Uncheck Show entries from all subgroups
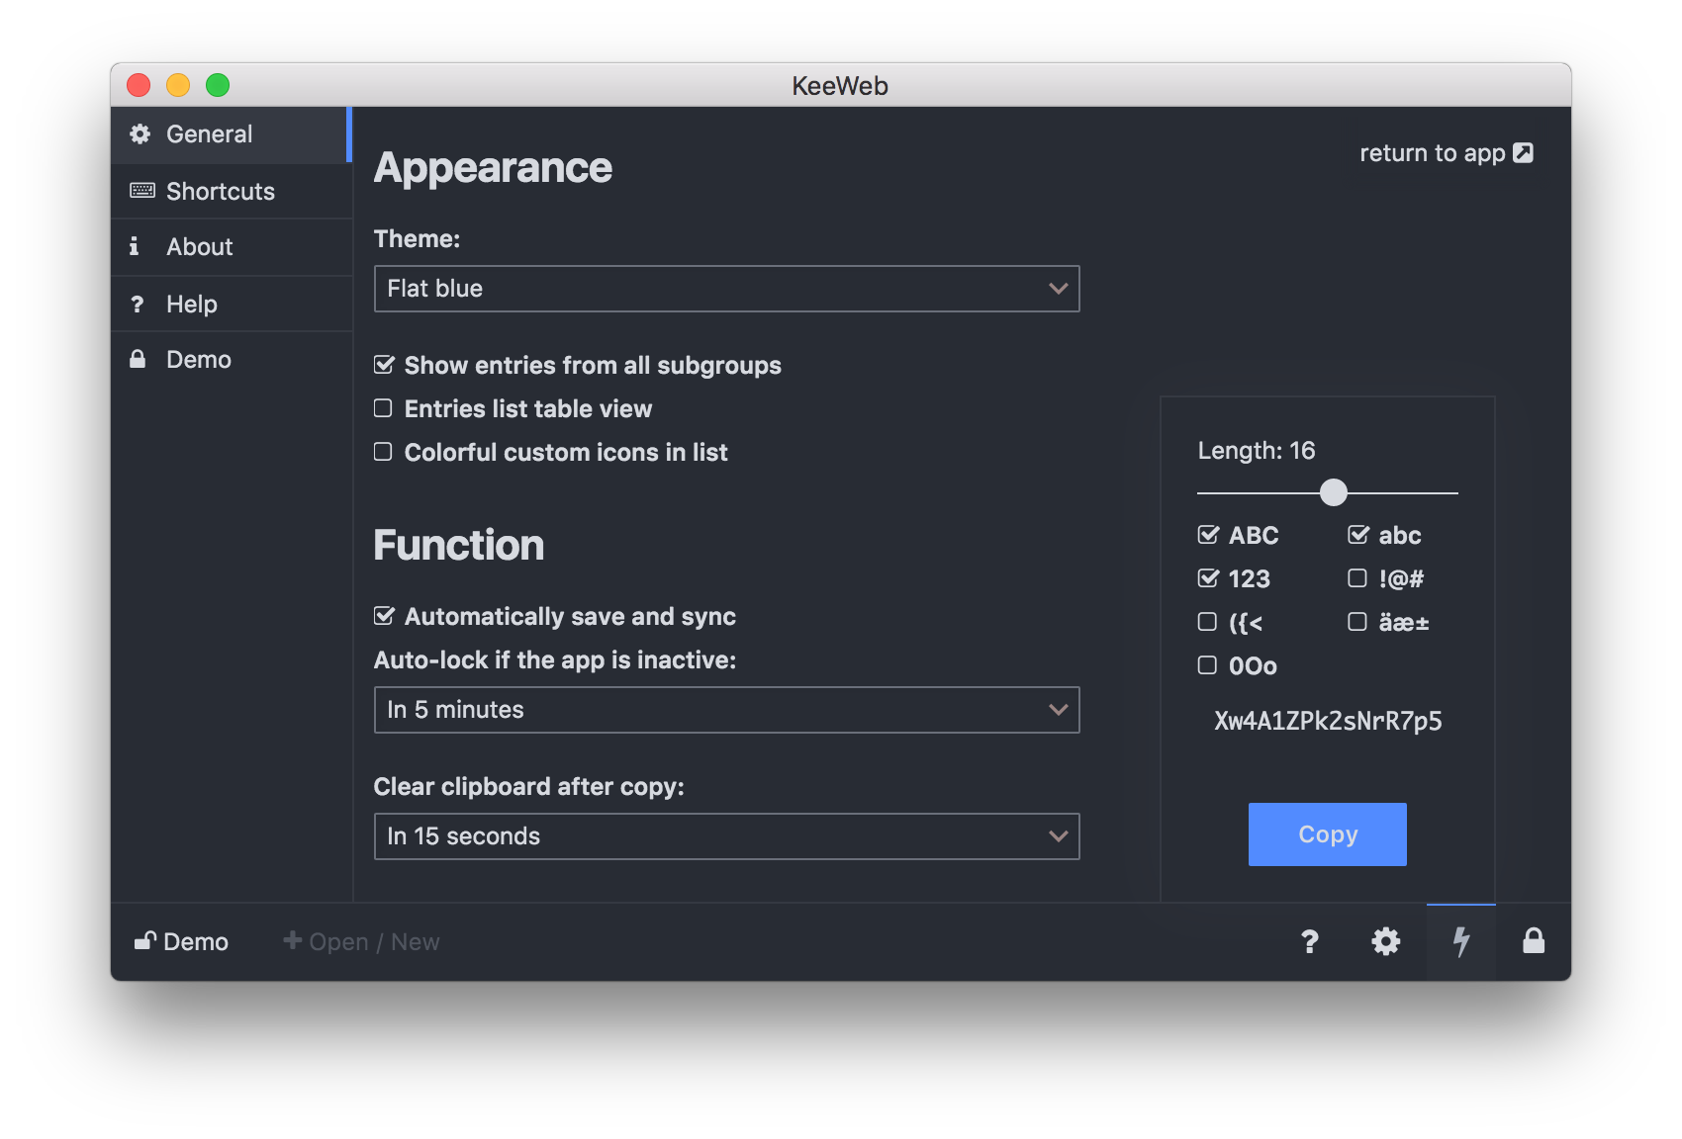 point(384,365)
